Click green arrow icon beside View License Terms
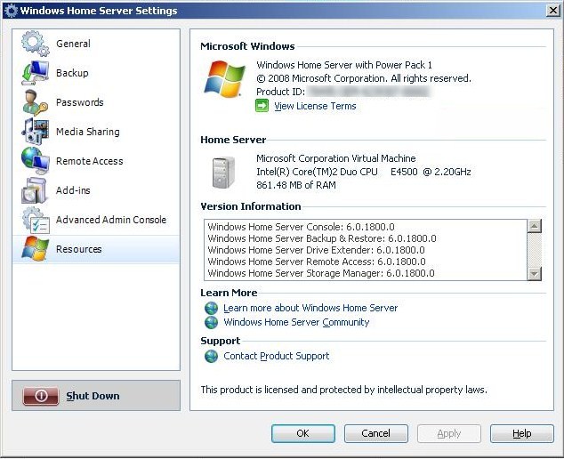The image size is (564, 459). 262,106
